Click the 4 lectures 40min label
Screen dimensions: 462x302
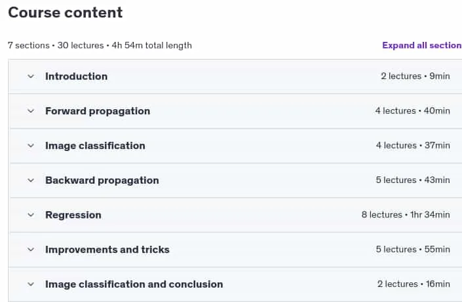tap(412, 110)
